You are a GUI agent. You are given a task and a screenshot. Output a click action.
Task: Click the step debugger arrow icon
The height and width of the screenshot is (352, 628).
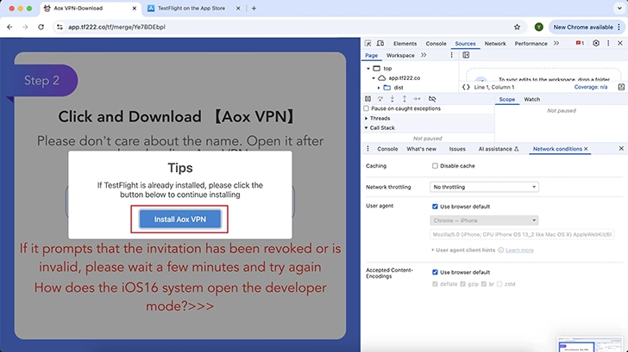click(417, 99)
